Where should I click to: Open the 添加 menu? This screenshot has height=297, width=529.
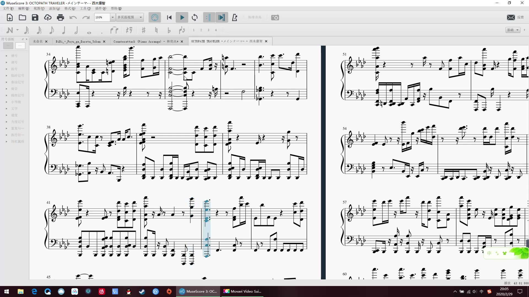[x=54, y=9]
